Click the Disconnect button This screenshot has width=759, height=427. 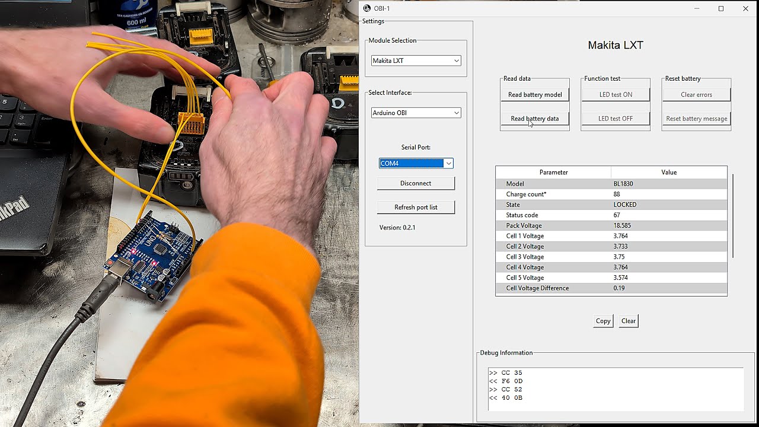pos(416,183)
